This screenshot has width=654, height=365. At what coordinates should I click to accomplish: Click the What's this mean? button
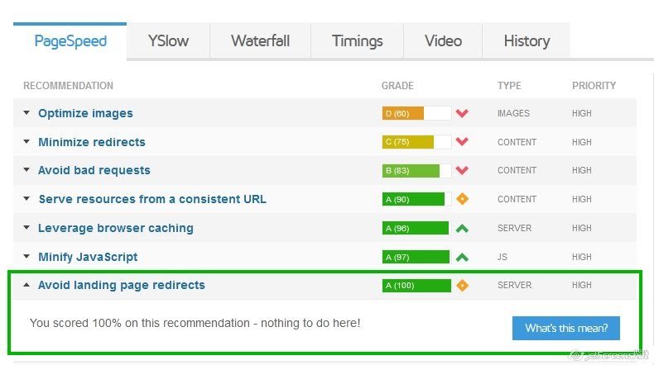tap(566, 328)
